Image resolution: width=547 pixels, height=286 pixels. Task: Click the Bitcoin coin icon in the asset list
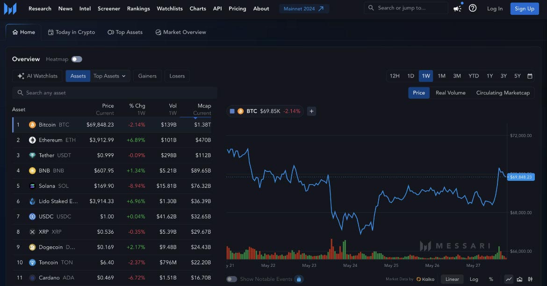pyautogui.click(x=32, y=124)
